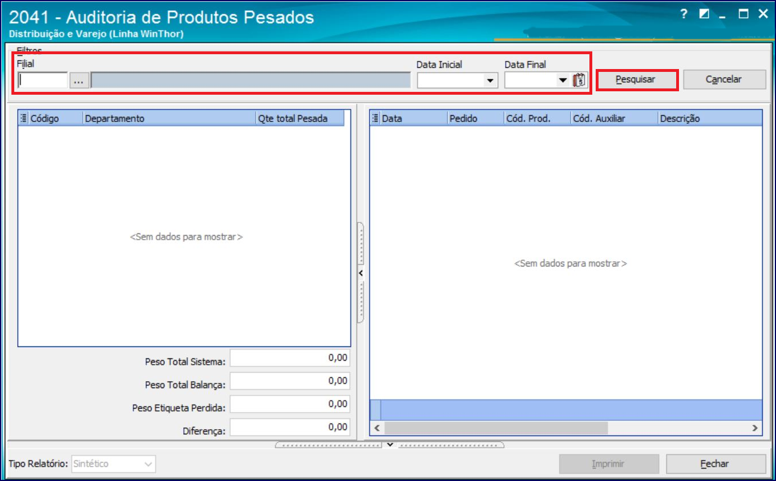Sort by Qte total Pesada column header
This screenshot has width=776, height=481.
[x=300, y=119]
